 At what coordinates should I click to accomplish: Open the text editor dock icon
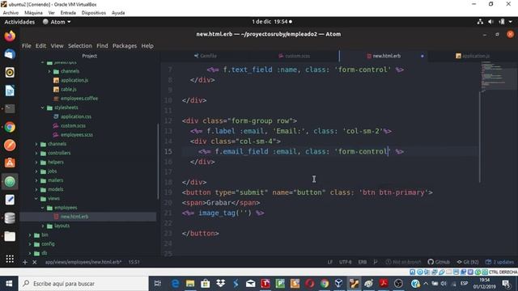pyautogui.click(x=10, y=200)
